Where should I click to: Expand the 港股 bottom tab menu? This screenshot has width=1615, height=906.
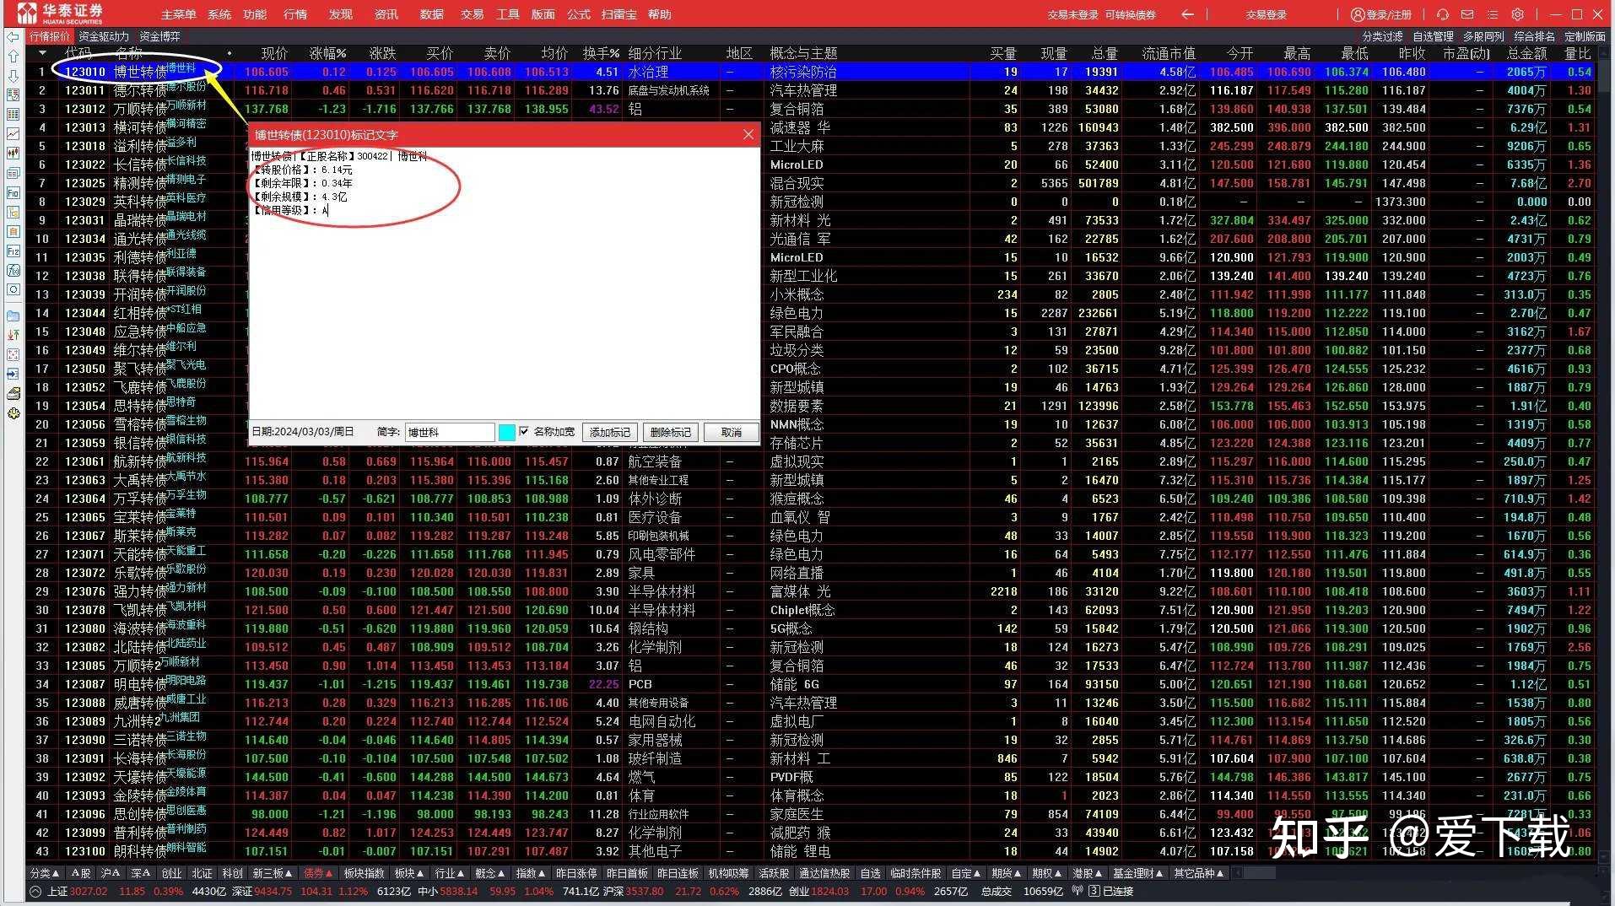[1088, 873]
